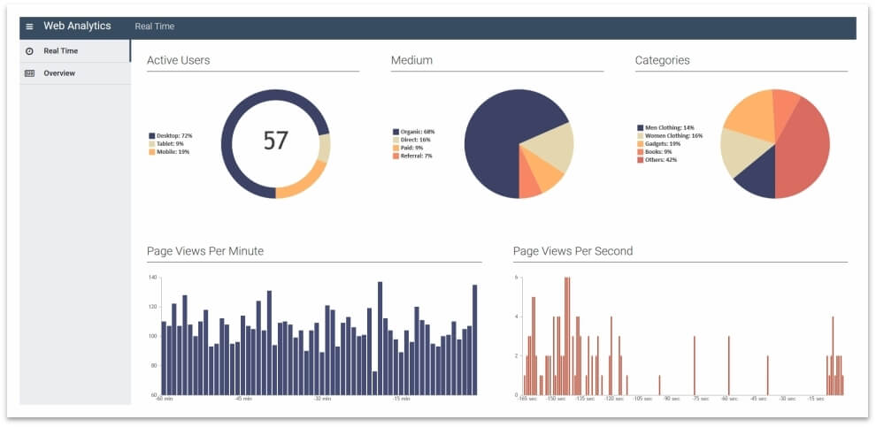Screen dimensions: 876x427
Task: Click the '-120 sec' axis label
Action: 613,399
